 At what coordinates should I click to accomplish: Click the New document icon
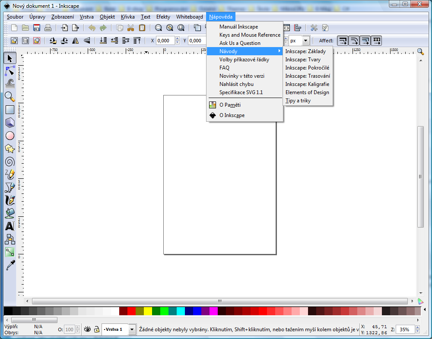(14, 28)
